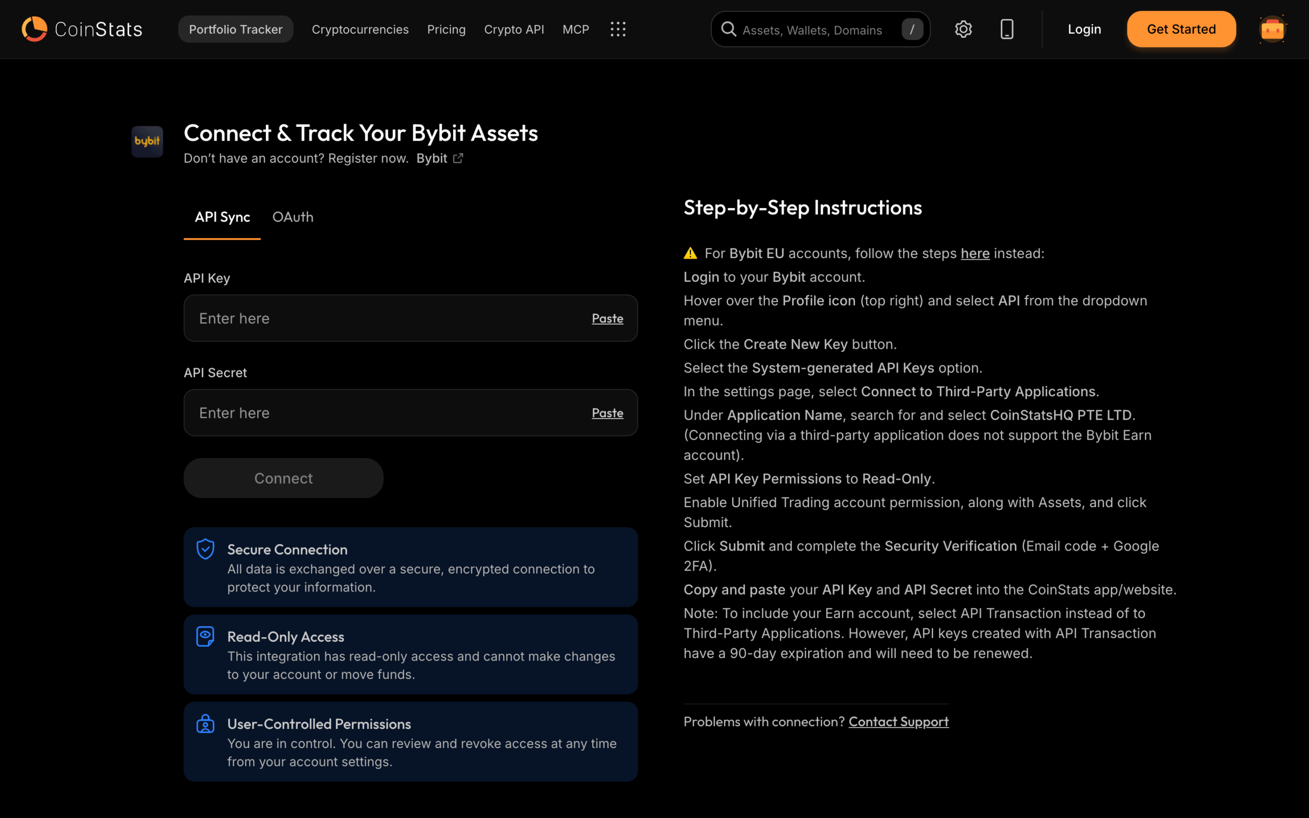Screen dimensions: 1309x818
Task: Click the mobile app phone icon
Action: tap(1007, 29)
